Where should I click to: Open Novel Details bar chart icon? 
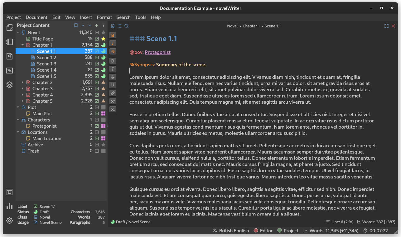(9, 206)
